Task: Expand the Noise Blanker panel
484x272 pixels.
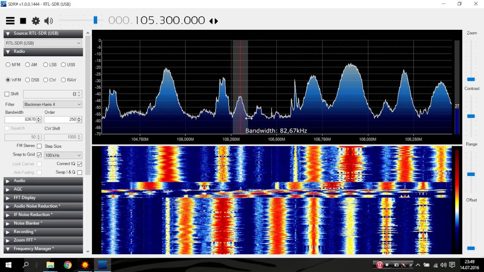Action: pyautogui.click(x=43, y=223)
